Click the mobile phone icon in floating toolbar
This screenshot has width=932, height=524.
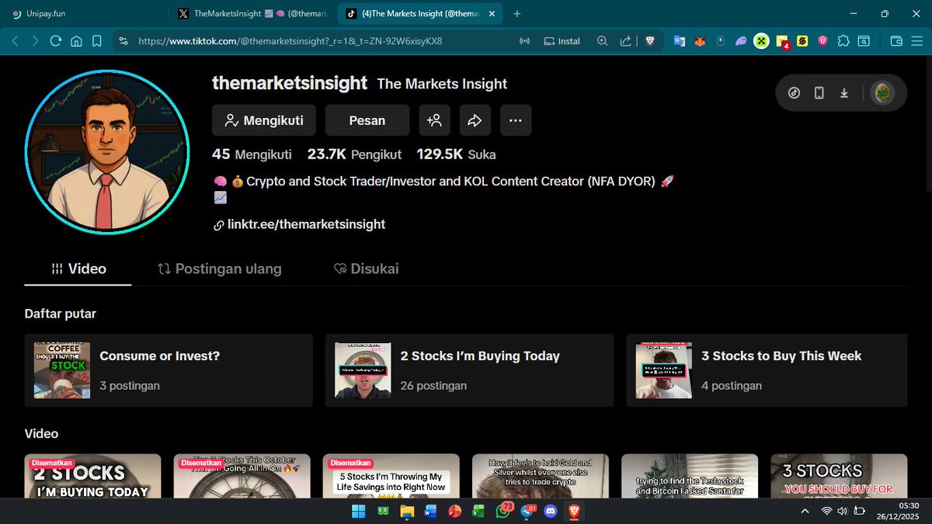click(x=819, y=93)
